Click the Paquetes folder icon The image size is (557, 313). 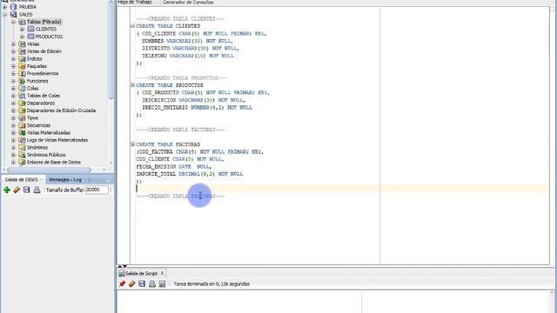click(x=22, y=66)
